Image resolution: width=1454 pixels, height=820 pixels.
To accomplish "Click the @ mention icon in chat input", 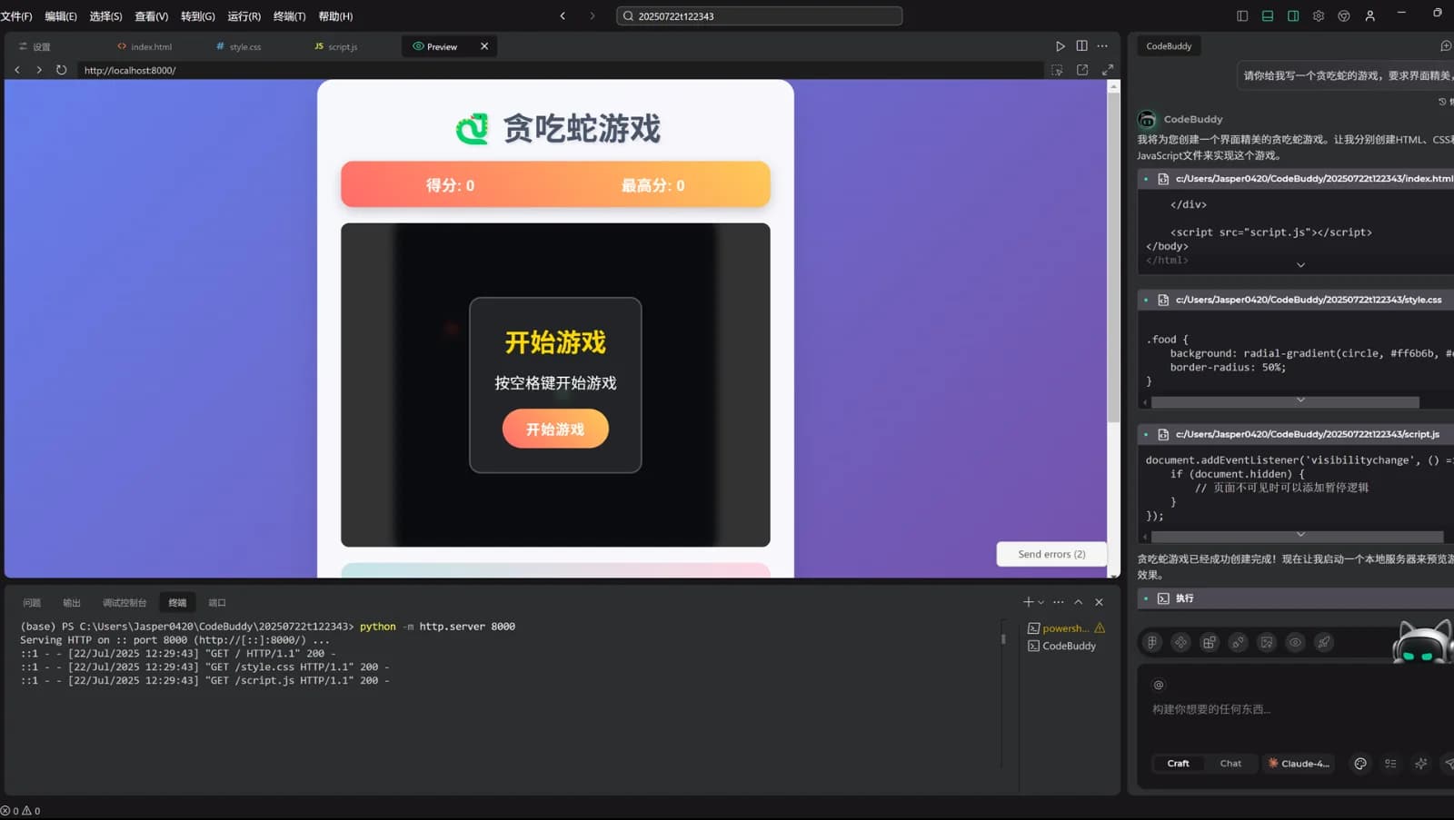I will tap(1158, 685).
